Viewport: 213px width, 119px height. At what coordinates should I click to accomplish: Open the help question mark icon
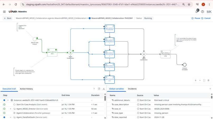(x=202, y=12)
